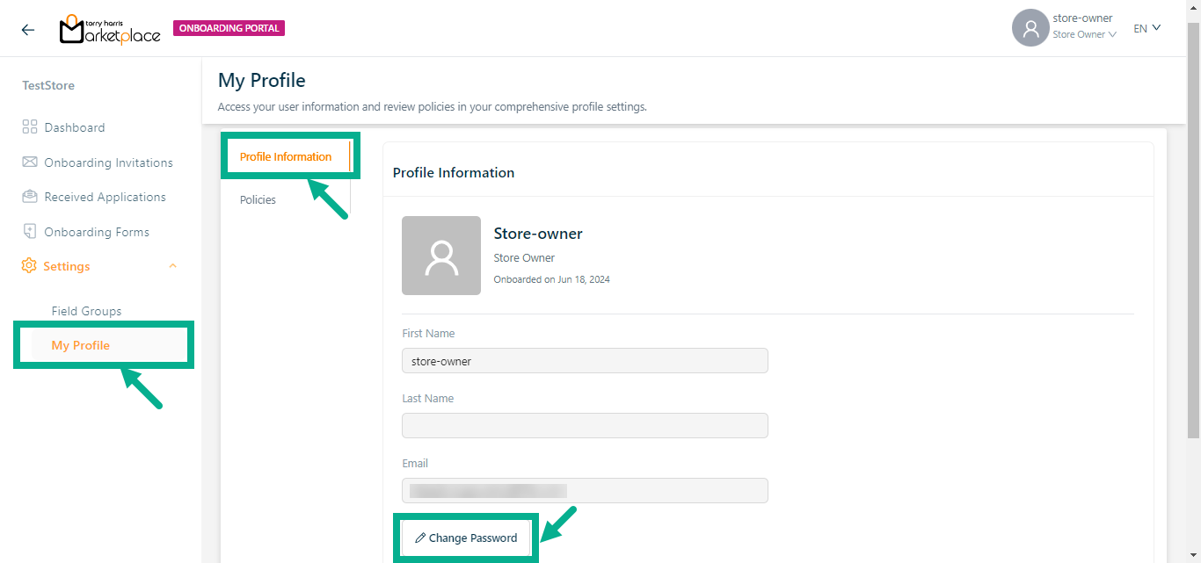Screen dimensions: 1201x563
Task: Expand the Store Owner account dropdown
Action: pos(1085,35)
